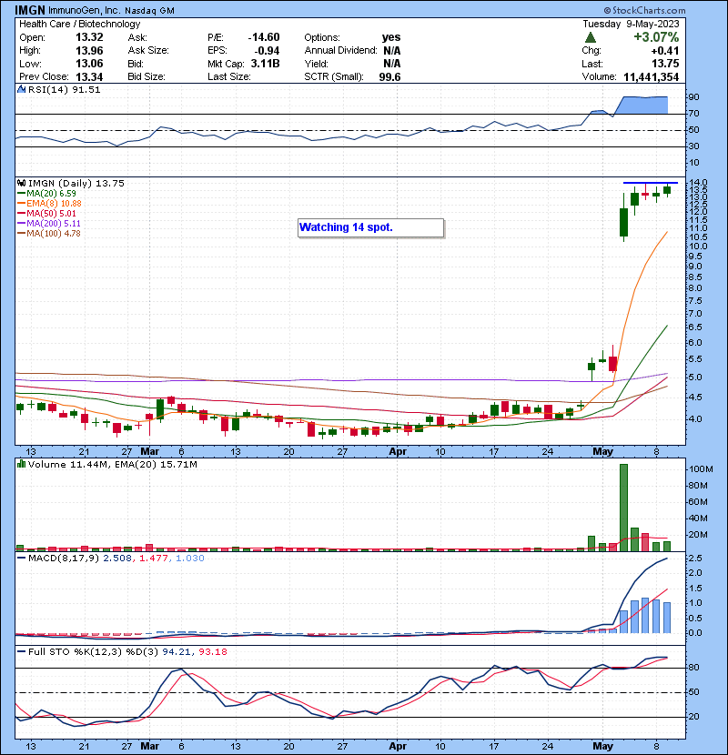
Task: Click the Last price value in the header
Action: [665, 64]
